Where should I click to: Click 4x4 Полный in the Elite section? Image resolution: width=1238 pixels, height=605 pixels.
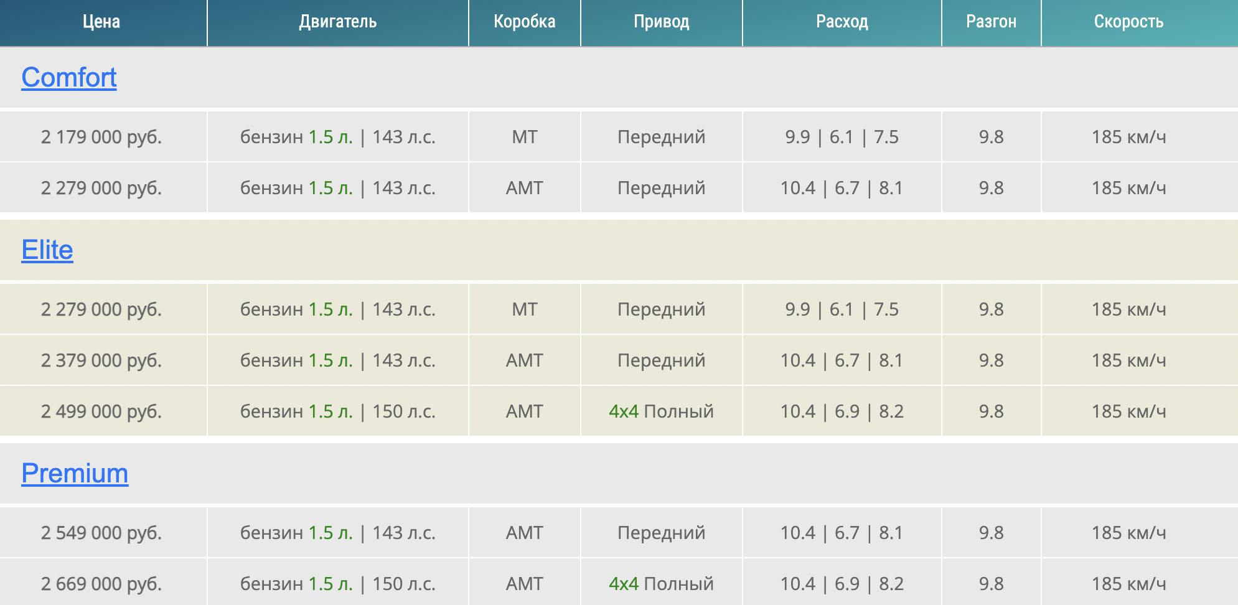tap(661, 411)
